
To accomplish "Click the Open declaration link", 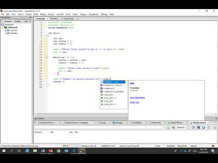I will pyautogui.click(x=137, y=97).
